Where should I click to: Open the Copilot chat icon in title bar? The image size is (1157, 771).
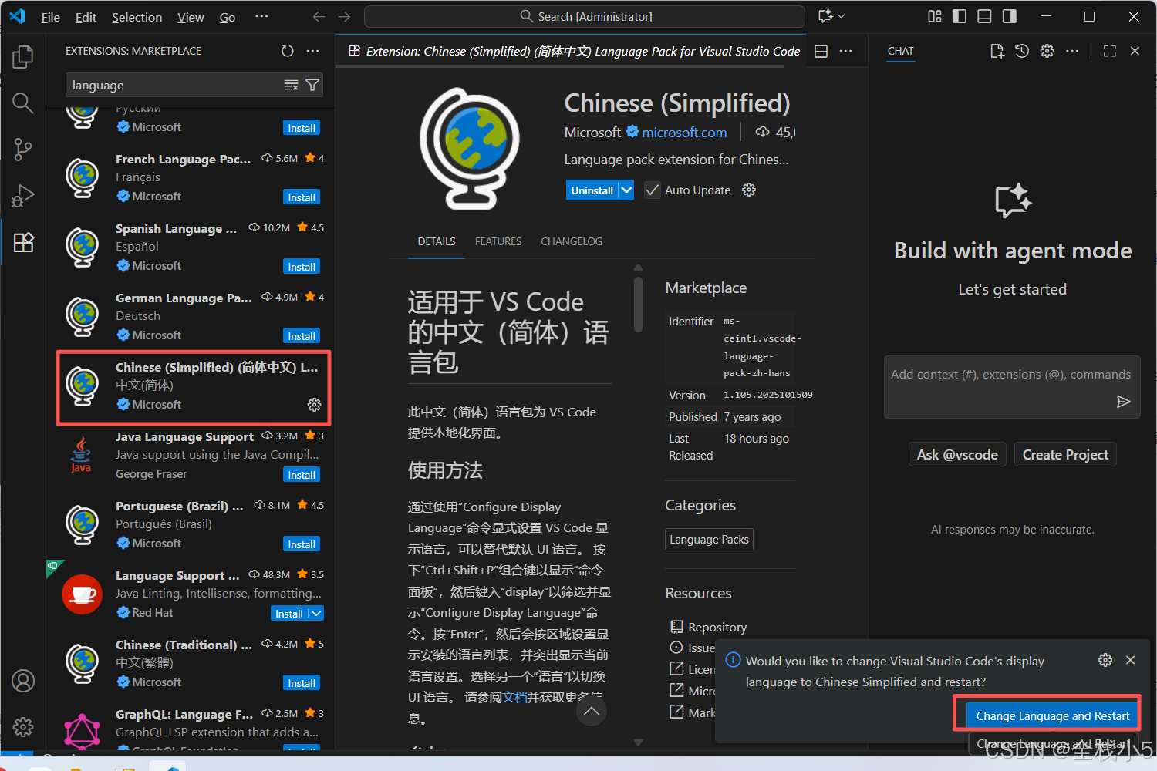point(825,16)
